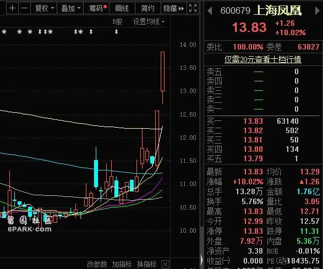Screen dimensions: 323x269
Task: Select the 画线 drawing tool
Action: pos(122,8)
